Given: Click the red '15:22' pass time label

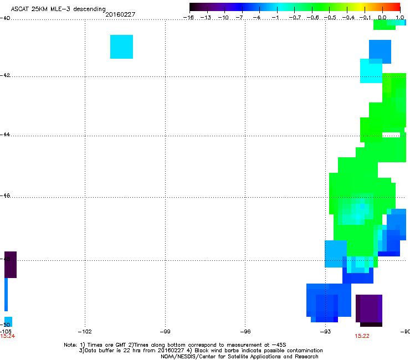Looking at the screenshot, I should (x=362, y=336).
